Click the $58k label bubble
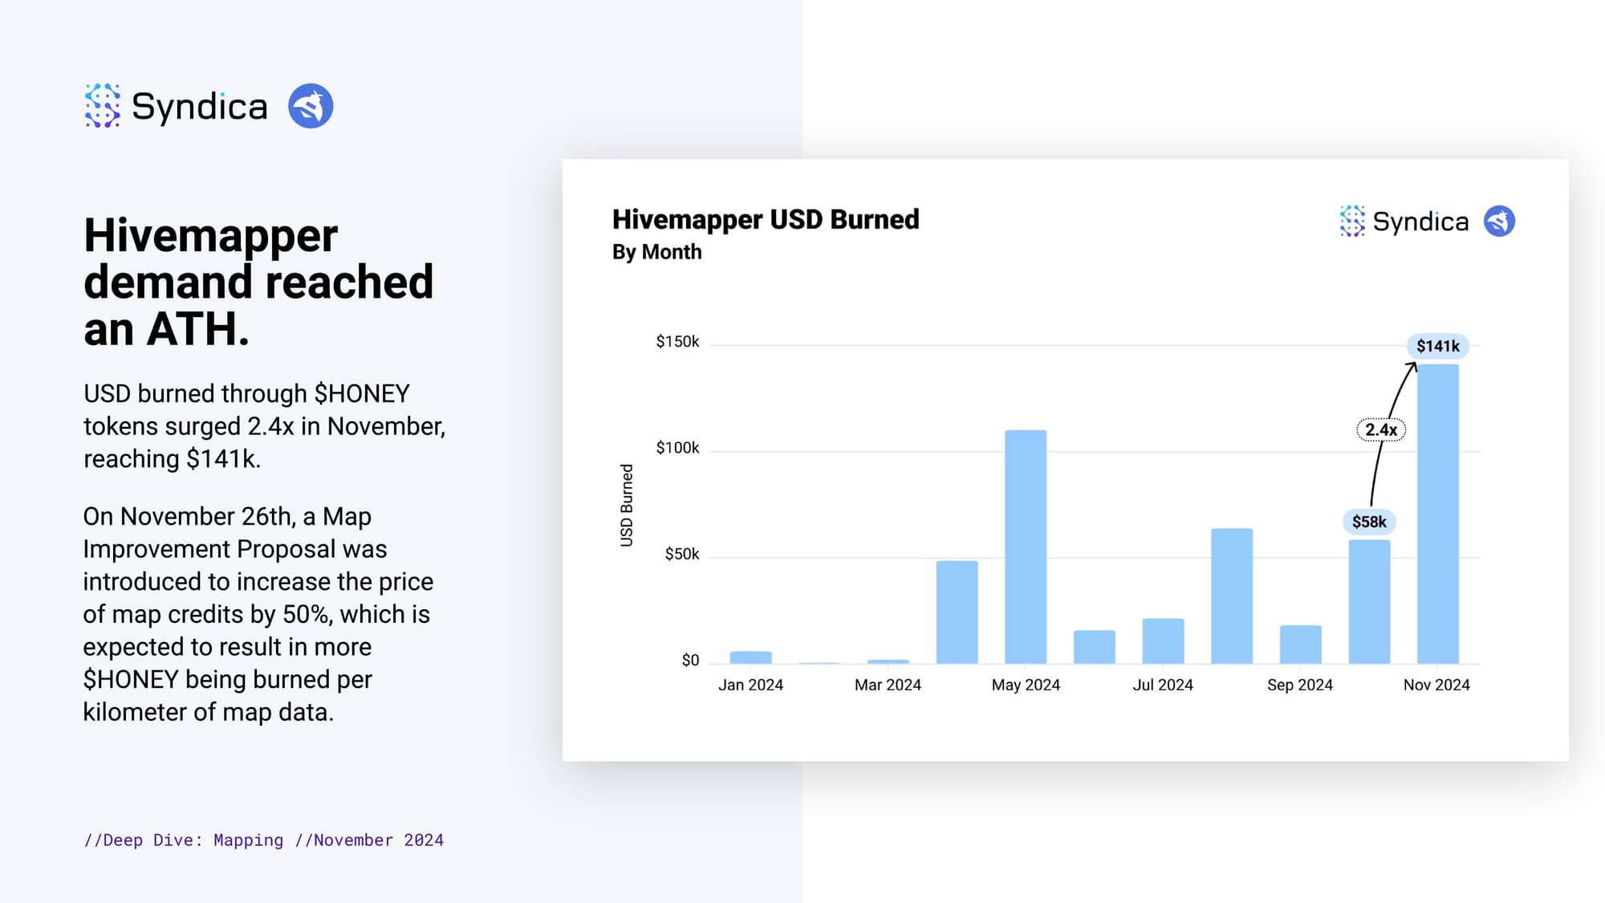Image resolution: width=1605 pixels, height=903 pixels. (1369, 522)
